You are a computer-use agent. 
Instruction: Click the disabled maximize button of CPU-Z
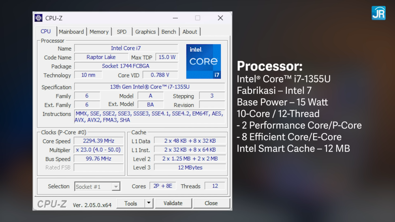(198, 18)
